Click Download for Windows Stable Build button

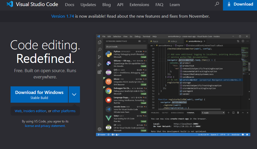(39, 95)
